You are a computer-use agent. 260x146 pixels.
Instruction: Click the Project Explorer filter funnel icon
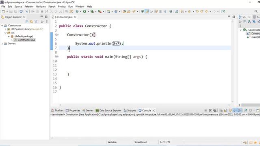pos(36,21)
